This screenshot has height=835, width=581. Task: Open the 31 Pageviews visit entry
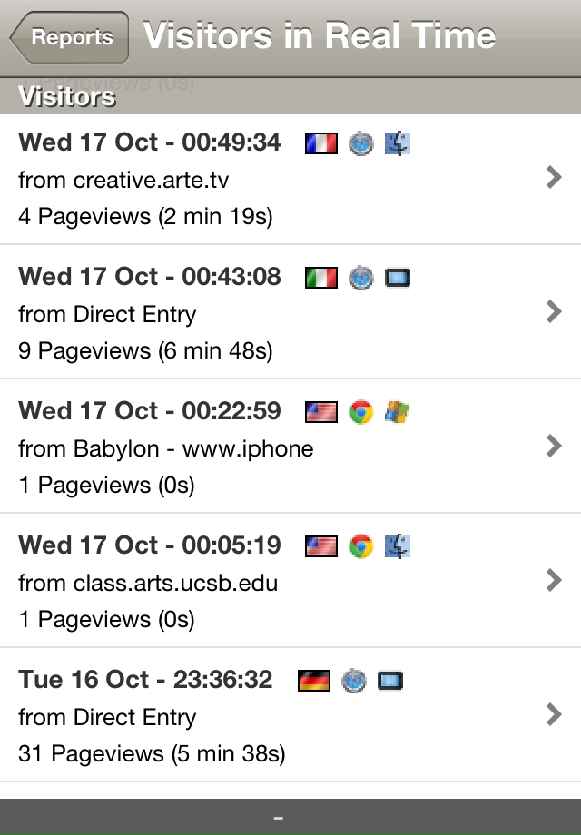pos(290,714)
